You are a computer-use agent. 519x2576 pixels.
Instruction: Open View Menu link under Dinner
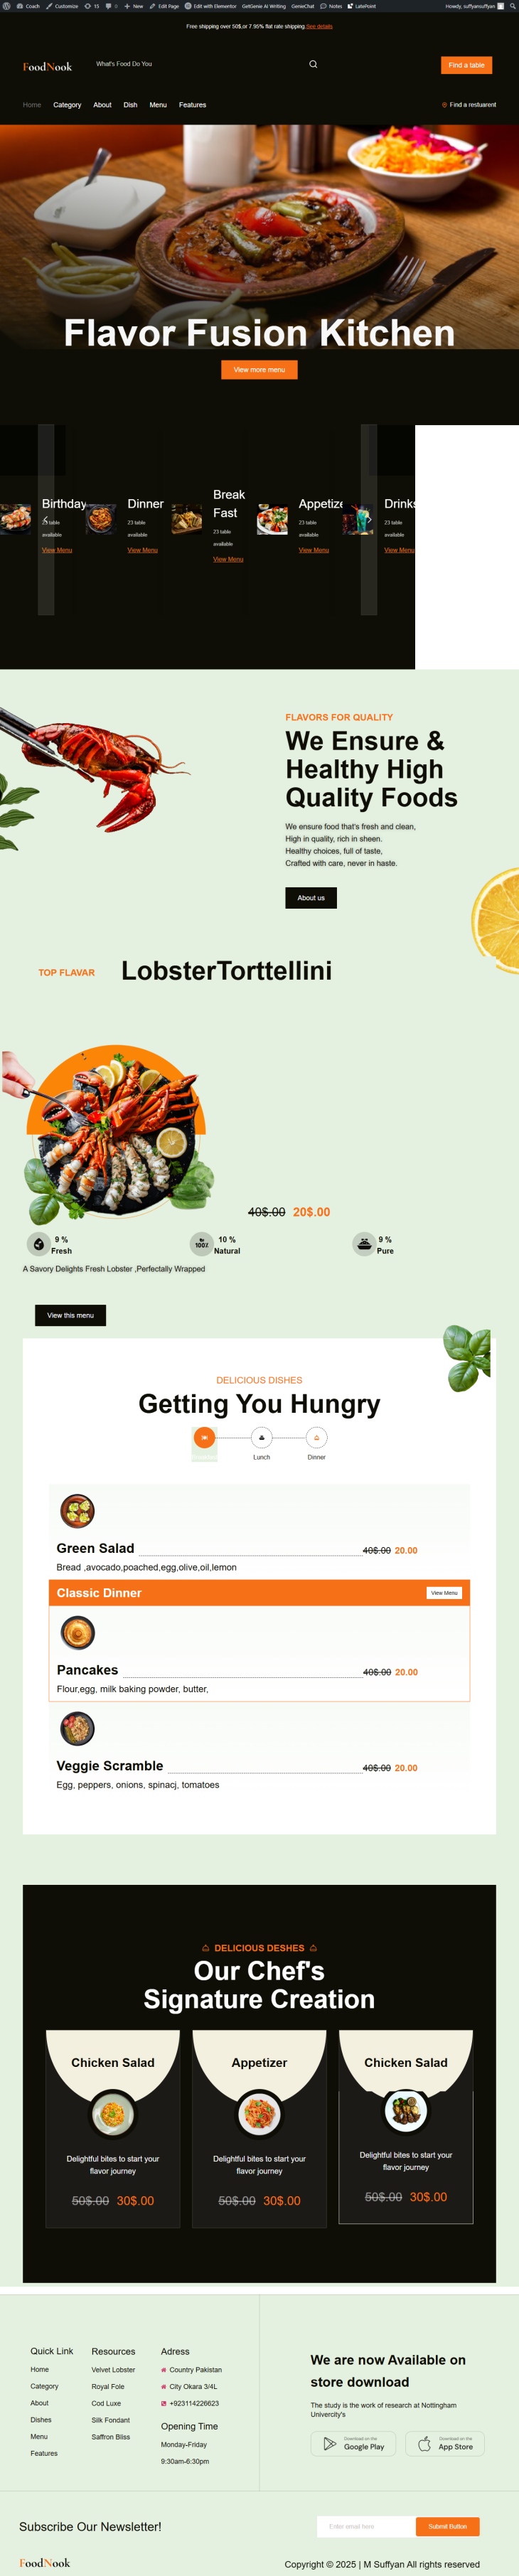pos(142,550)
